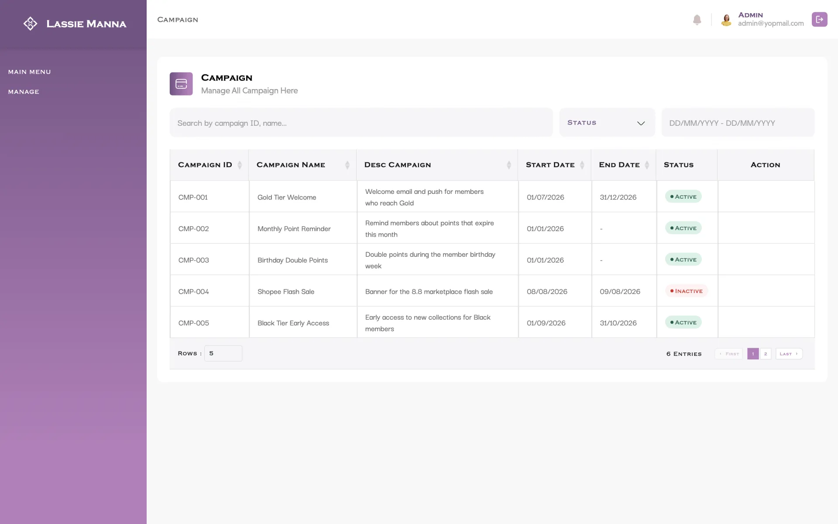Click the notification bell icon
This screenshot has height=524, width=838.
click(x=697, y=20)
